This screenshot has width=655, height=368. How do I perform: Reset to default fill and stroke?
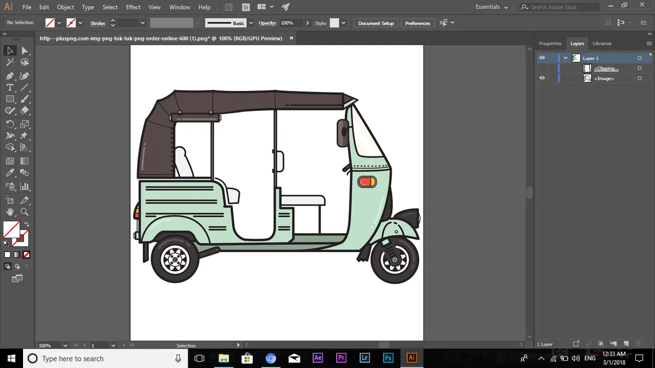[x=6, y=244]
